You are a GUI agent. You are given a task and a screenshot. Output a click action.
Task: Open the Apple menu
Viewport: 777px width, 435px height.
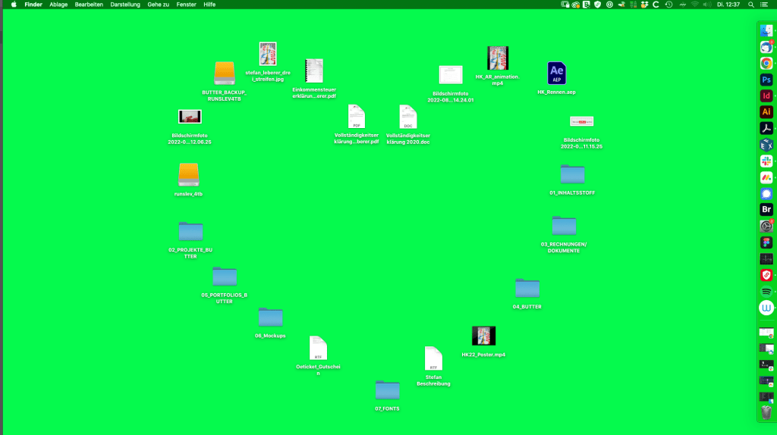pyautogui.click(x=13, y=5)
